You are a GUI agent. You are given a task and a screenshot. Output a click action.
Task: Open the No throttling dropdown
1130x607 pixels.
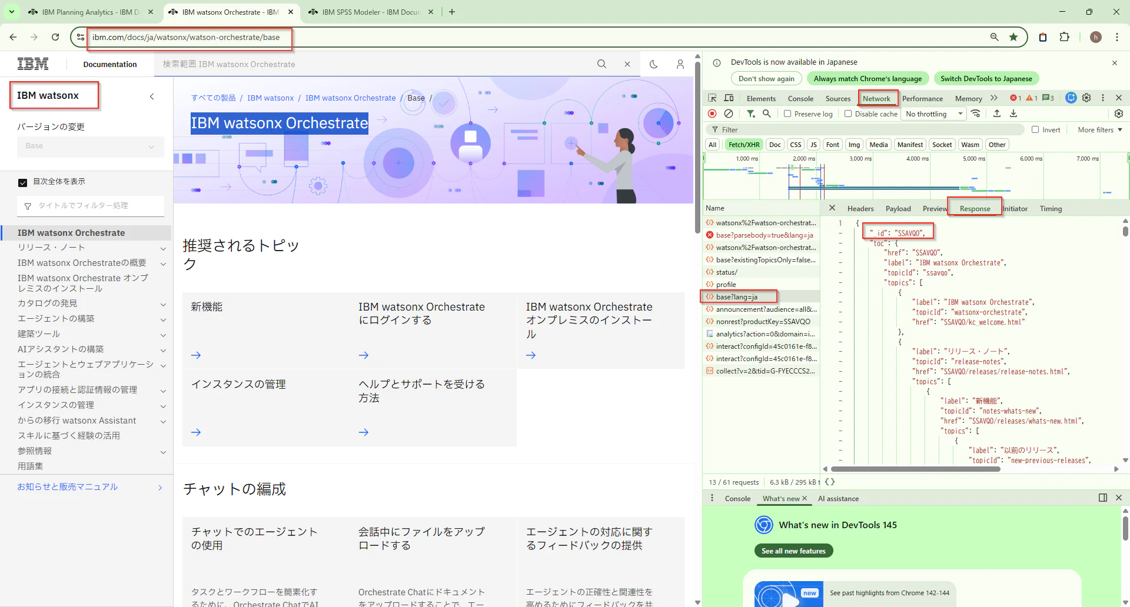934,114
